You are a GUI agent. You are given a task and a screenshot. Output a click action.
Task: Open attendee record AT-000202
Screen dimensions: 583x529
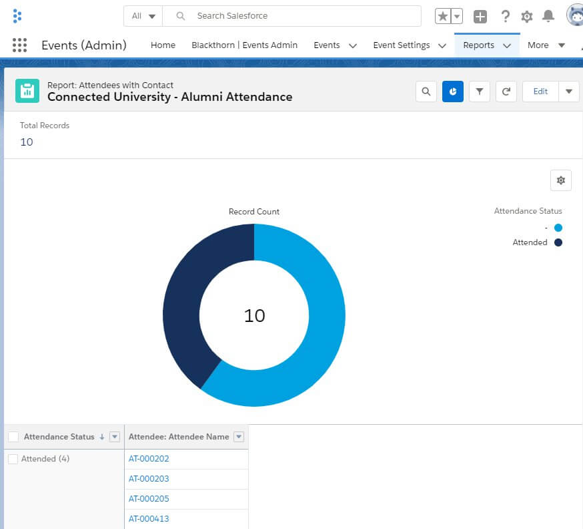tap(149, 459)
